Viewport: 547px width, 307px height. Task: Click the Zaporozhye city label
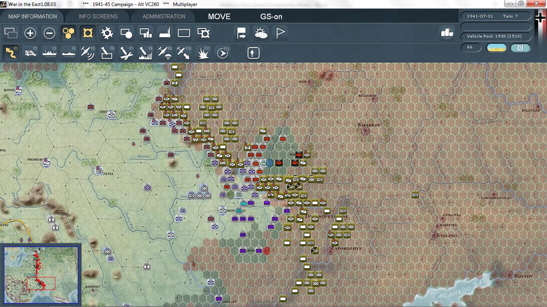click(x=346, y=248)
